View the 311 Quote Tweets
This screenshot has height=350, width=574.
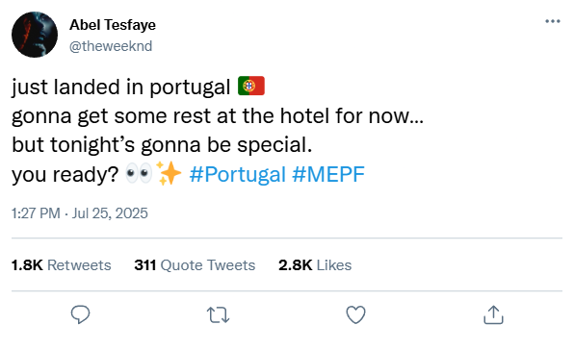tap(195, 264)
